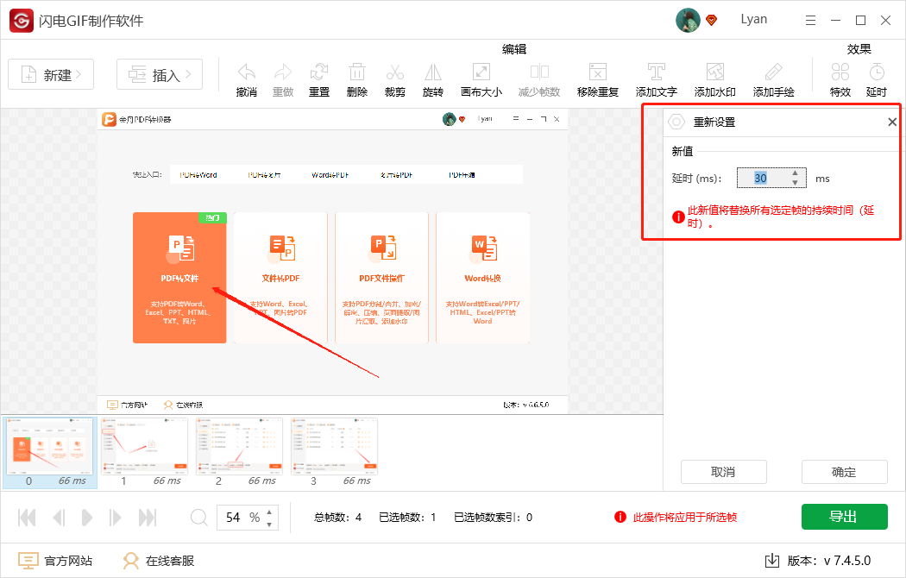Viewport: 906px width, 578px height.
Task: Increase delay ms with up arrow
Action: click(x=795, y=173)
